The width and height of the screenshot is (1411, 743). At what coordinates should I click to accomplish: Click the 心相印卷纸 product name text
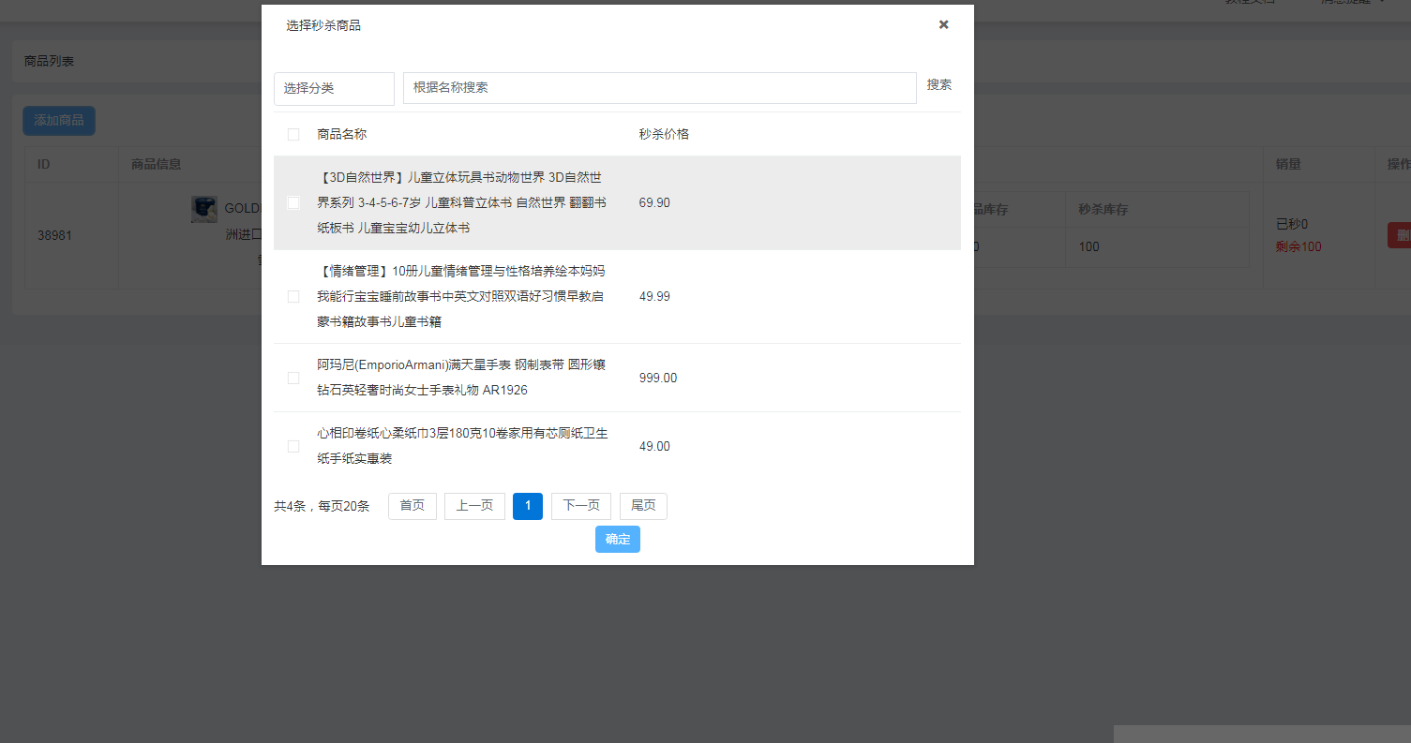[462, 446]
